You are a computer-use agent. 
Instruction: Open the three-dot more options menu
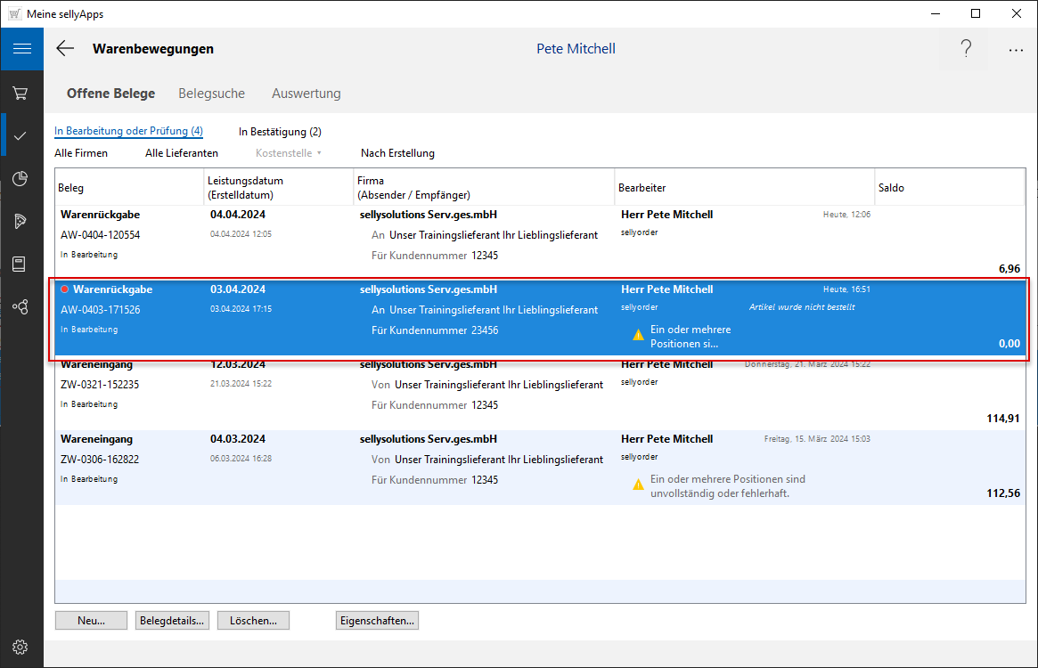pyautogui.click(x=1016, y=51)
